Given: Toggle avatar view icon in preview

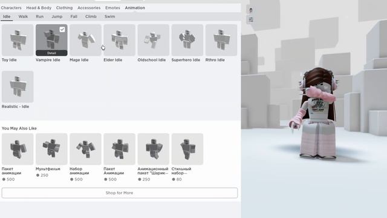Looking at the screenshot, I should point(251,10).
